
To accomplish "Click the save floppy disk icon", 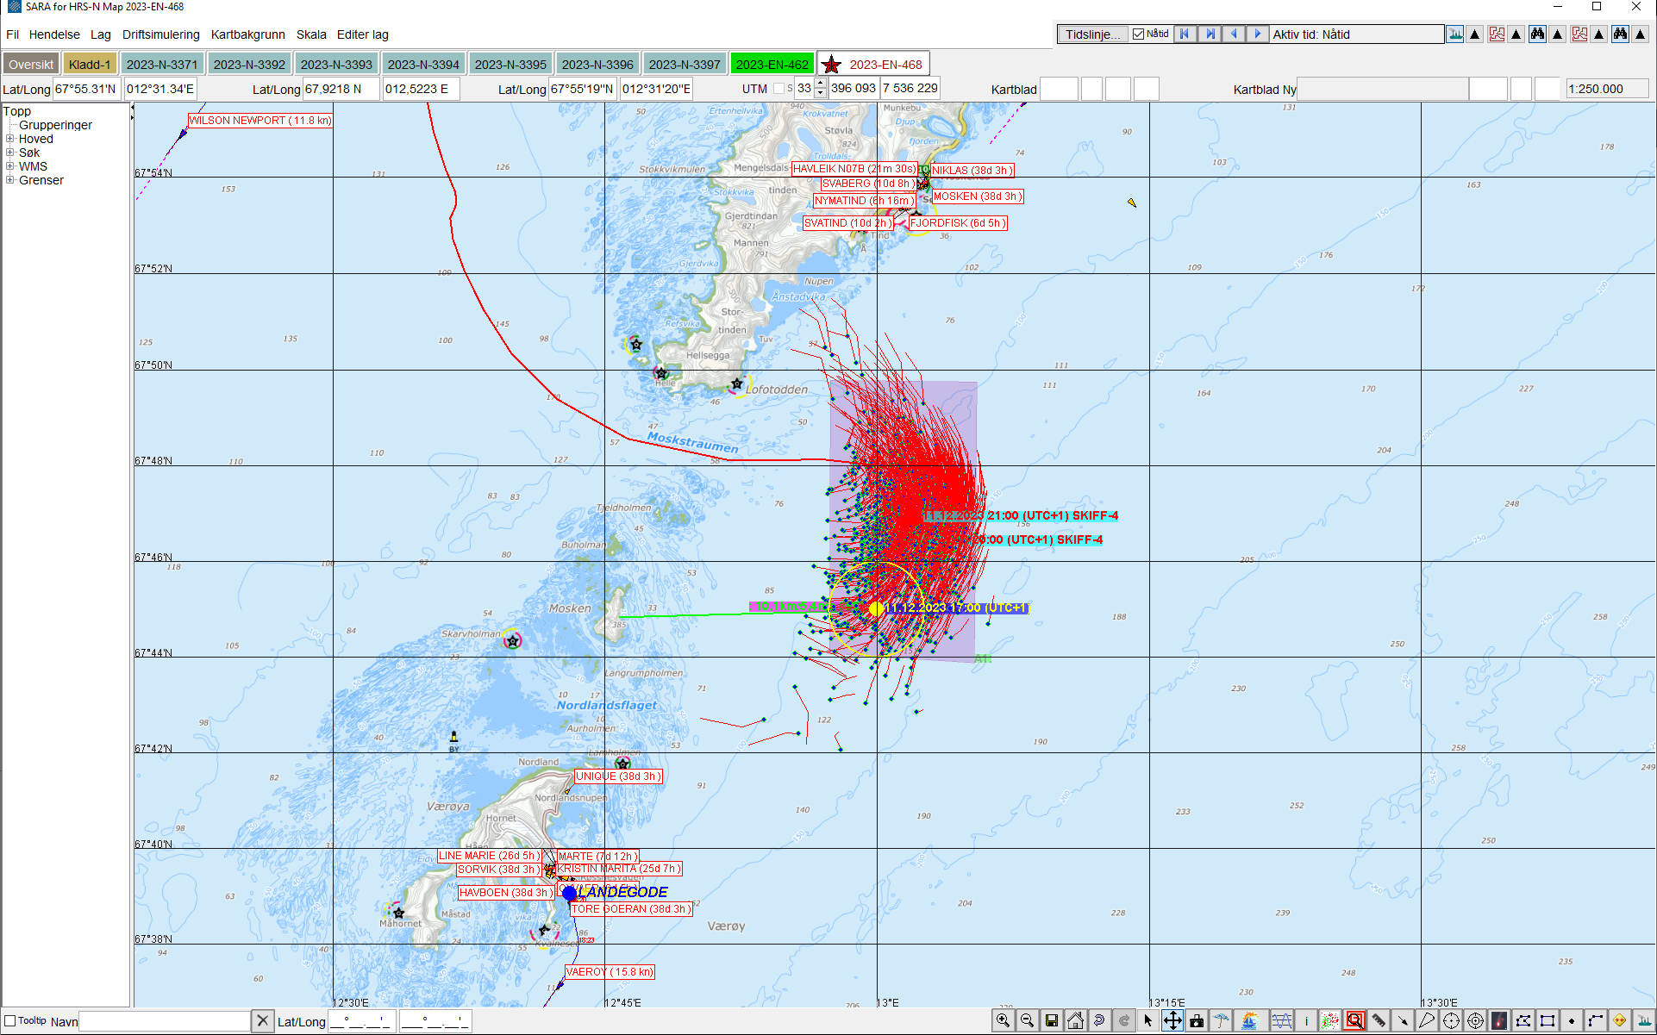I will click(x=1051, y=1020).
